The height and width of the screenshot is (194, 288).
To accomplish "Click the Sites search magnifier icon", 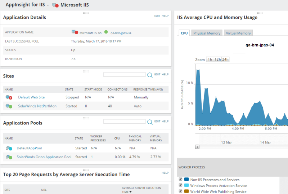I will [150, 75].
